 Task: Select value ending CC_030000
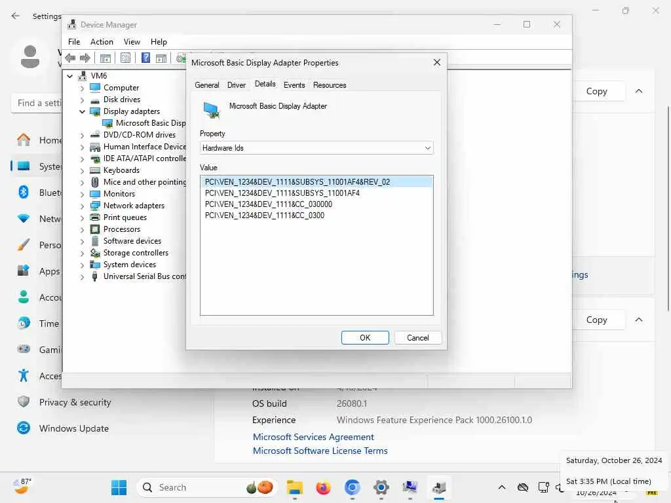[x=268, y=204]
